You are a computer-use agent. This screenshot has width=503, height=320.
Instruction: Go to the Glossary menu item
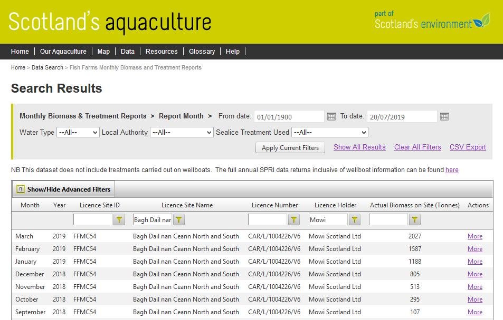[202, 52]
